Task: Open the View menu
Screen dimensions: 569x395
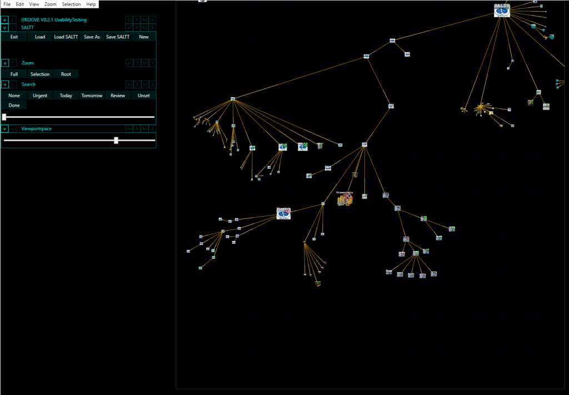Action: pyautogui.click(x=34, y=4)
